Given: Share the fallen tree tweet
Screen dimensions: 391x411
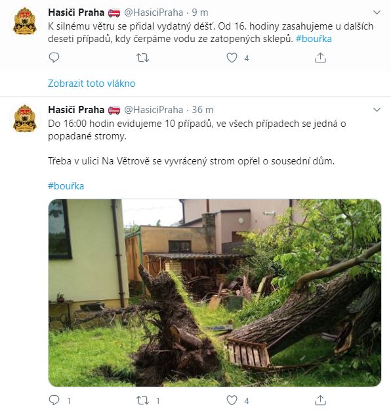Looking at the screenshot, I should (x=320, y=400).
